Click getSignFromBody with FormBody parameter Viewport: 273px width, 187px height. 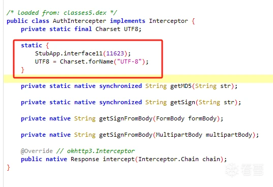tap(126, 118)
